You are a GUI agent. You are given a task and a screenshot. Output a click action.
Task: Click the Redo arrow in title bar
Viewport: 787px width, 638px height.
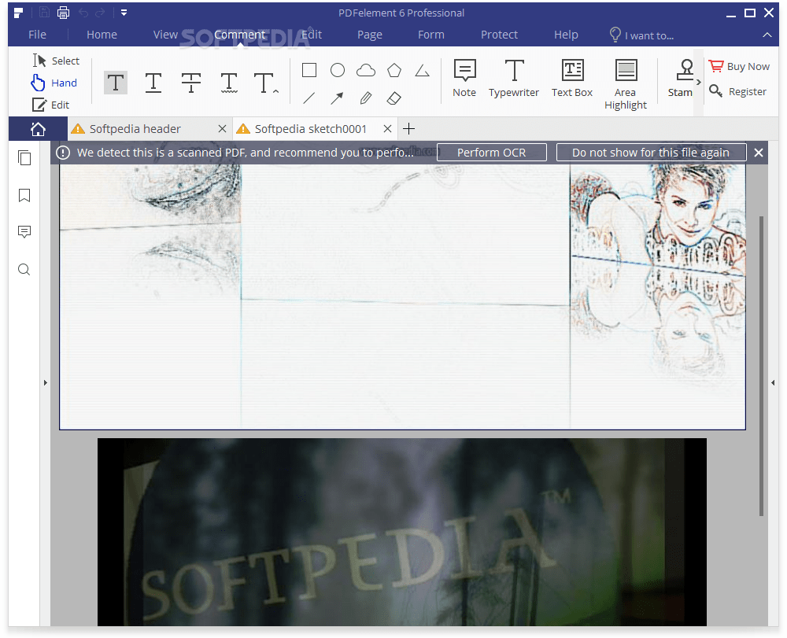click(x=101, y=13)
